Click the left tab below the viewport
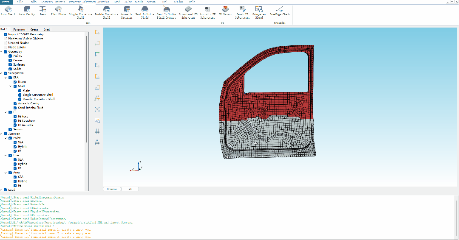The height and width of the screenshot is (240, 459). pos(112,189)
